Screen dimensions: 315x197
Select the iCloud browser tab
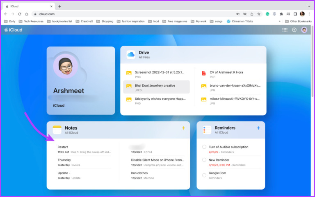pos(29,6)
